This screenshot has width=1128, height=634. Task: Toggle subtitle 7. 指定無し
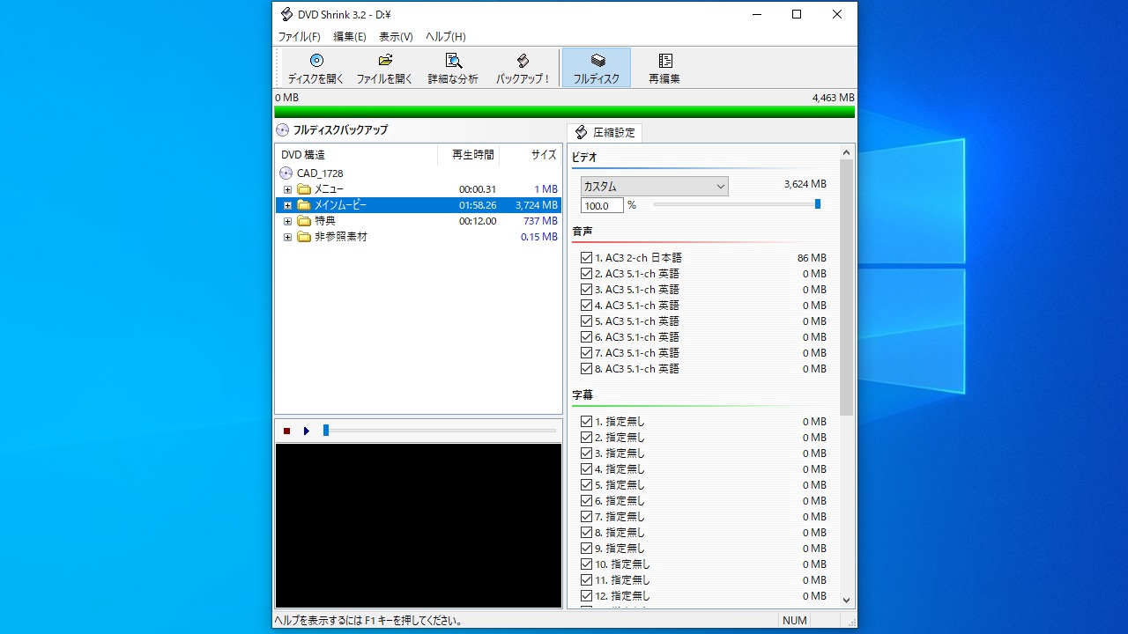[586, 517]
